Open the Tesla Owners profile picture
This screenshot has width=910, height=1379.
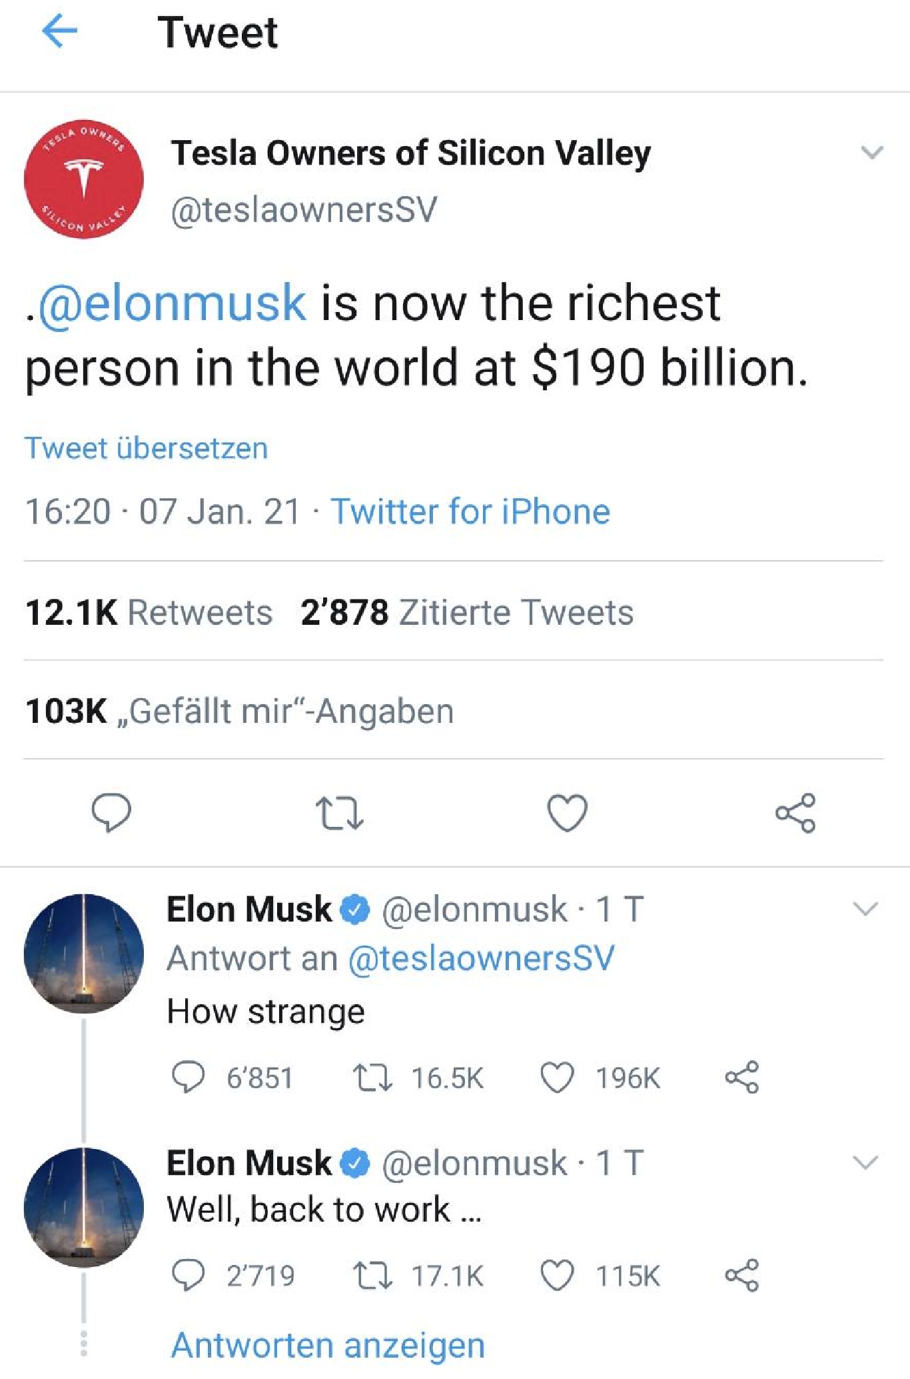[84, 179]
